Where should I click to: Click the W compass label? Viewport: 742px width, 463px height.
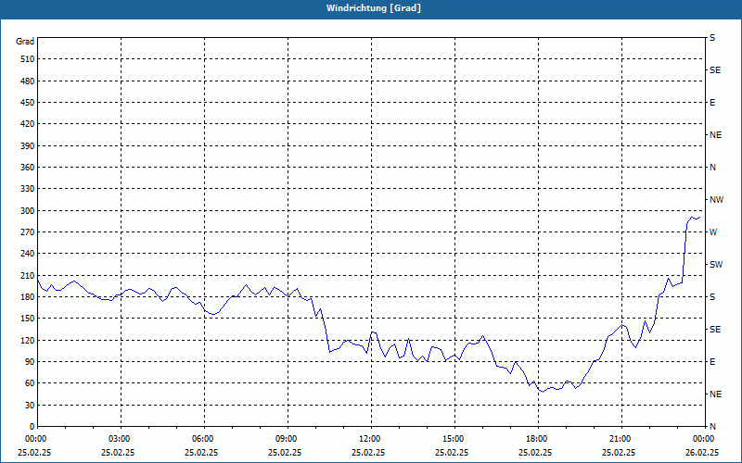click(713, 232)
